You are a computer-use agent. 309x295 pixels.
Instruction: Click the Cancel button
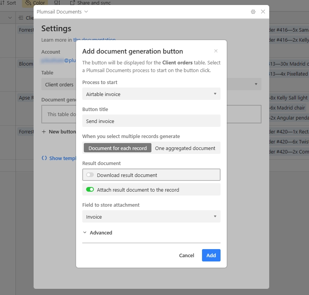[x=187, y=255]
